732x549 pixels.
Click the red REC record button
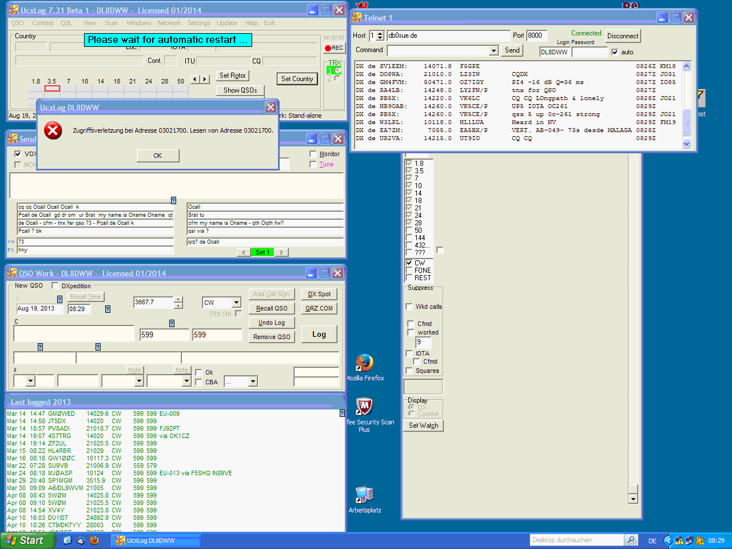pyautogui.click(x=334, y=48)
